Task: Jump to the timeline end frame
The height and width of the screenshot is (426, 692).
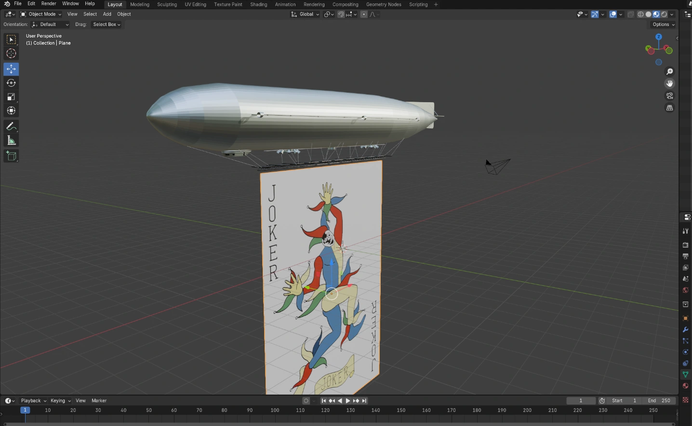Action: [364, 401]
